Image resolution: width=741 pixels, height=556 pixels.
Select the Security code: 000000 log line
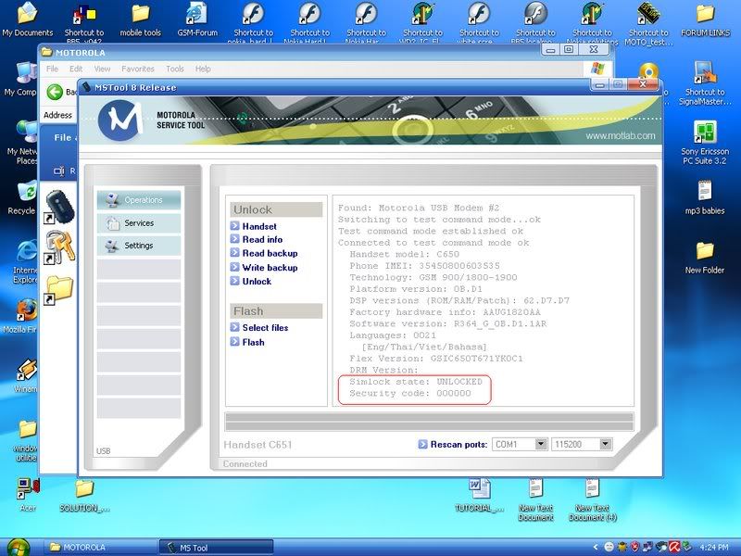pos(410,393)
